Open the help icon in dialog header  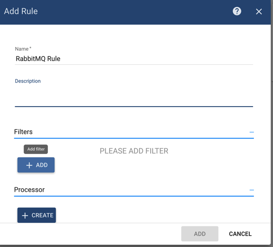point(237,11)
